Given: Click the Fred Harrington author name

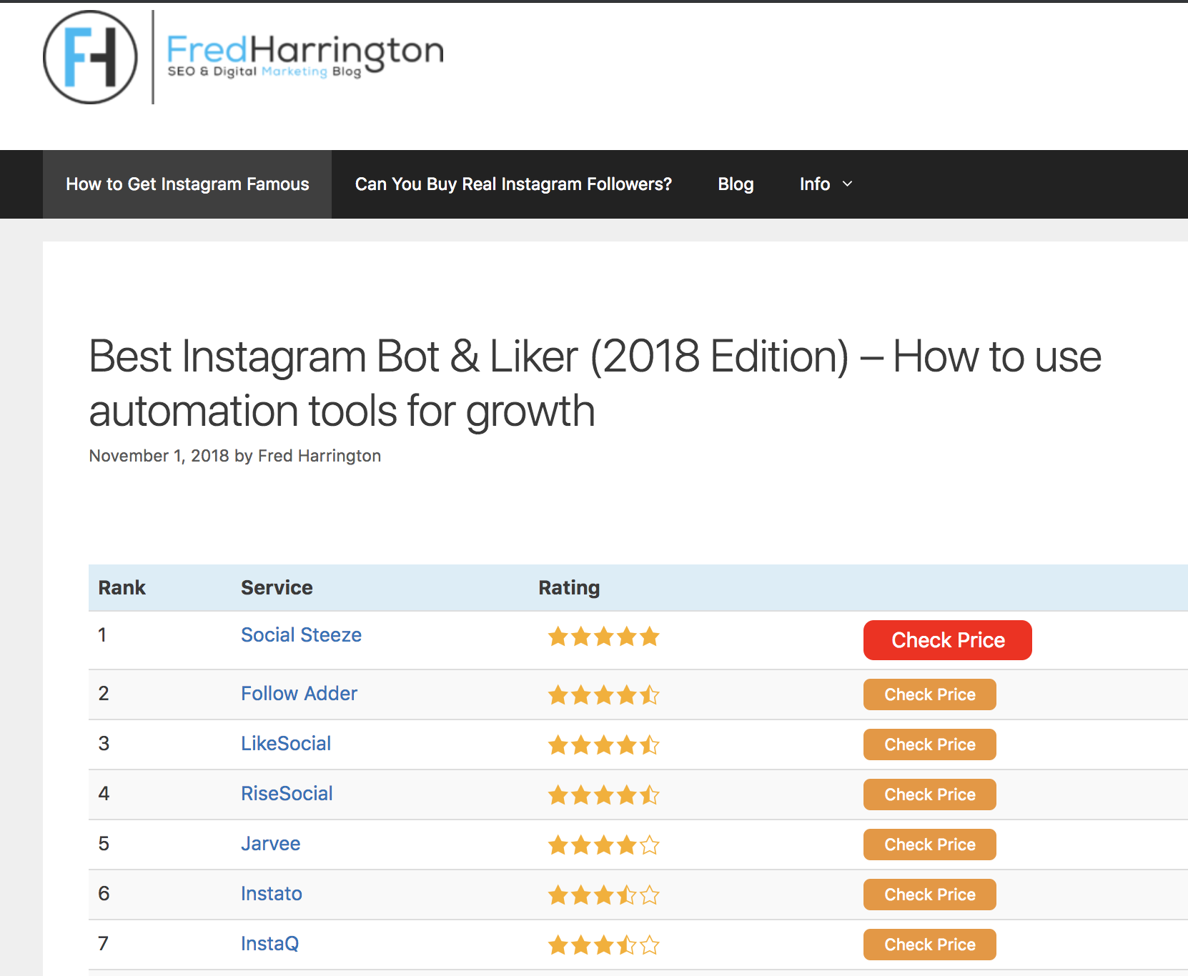Looking at the screenshot, I should tap(320, 456).
